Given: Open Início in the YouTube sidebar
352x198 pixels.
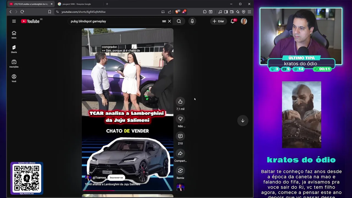Looking at the screenshot, I should pos(14,35).
